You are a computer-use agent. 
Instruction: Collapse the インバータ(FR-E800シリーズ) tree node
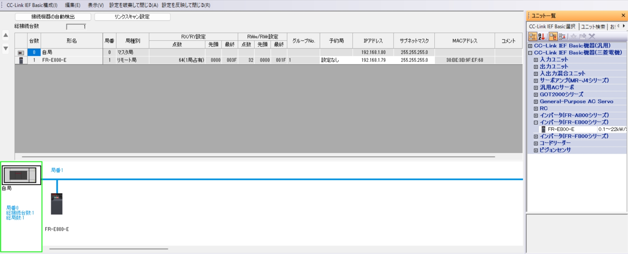[x=536, y=122]
